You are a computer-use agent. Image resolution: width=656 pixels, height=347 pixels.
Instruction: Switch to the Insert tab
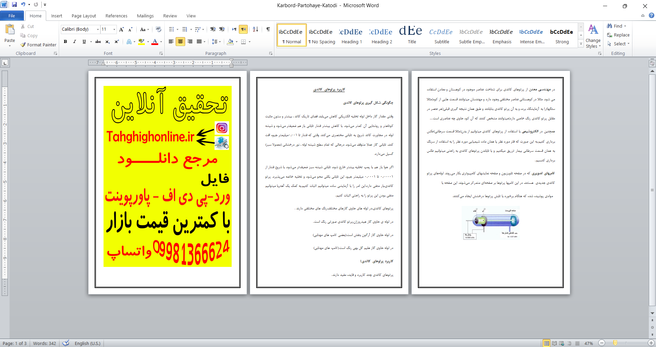tap(57, 16)
